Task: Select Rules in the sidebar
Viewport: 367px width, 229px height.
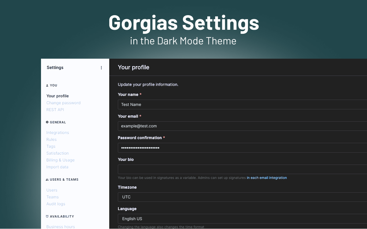Action: point(52,139)
